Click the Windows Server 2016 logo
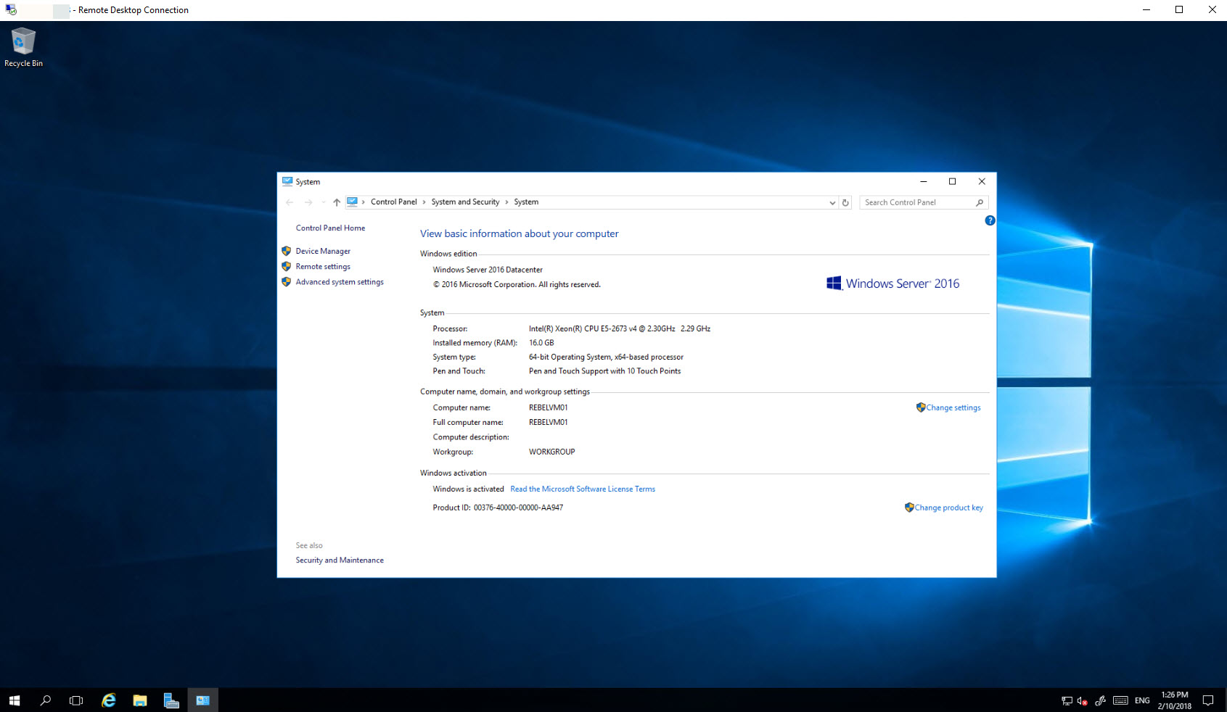Screen dimensions: 1227x712 point(892,283)
